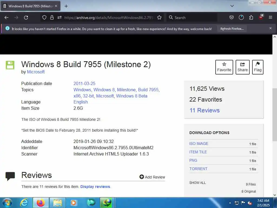Open the Milestone topic link
The height and width of the screenshot is (208, 277).
click(126, 90)
